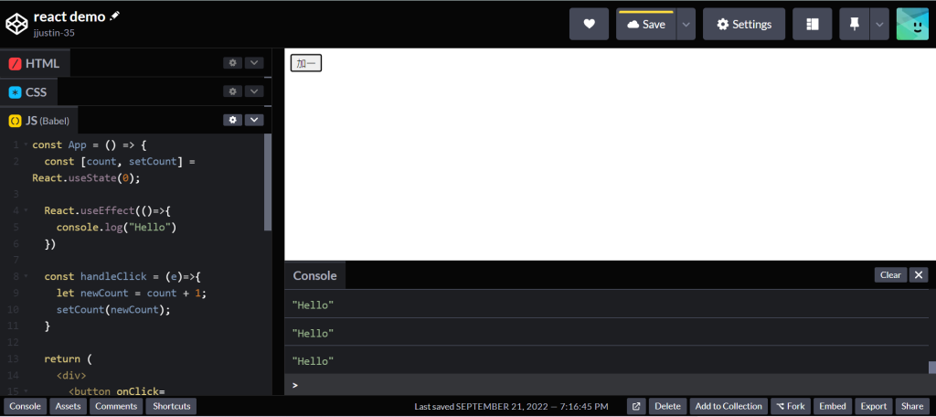Love this pen with heart button
This screenshot has width=936, height=417.
(x=589, y=24)
